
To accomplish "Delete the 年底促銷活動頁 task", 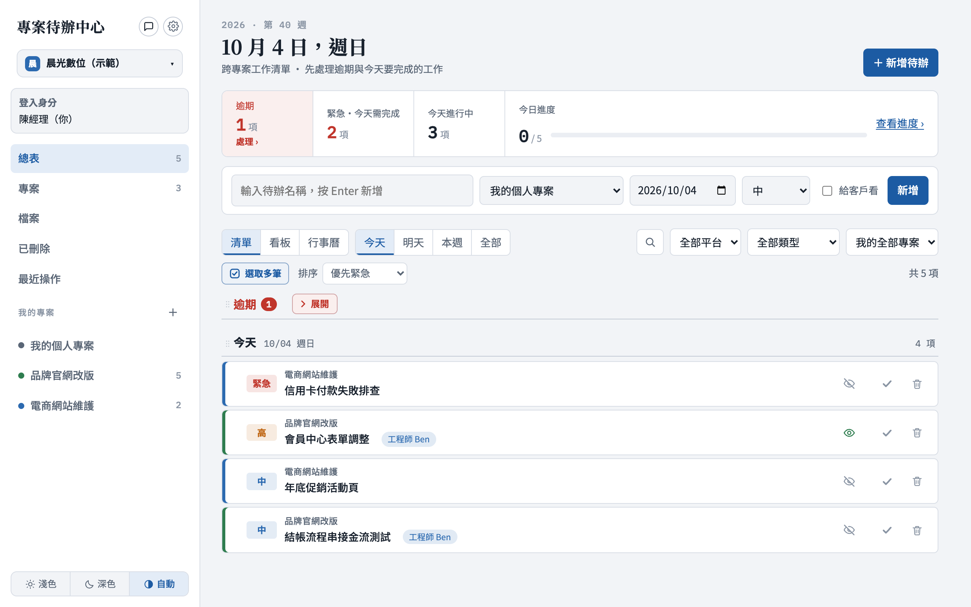I will [917, 481].
